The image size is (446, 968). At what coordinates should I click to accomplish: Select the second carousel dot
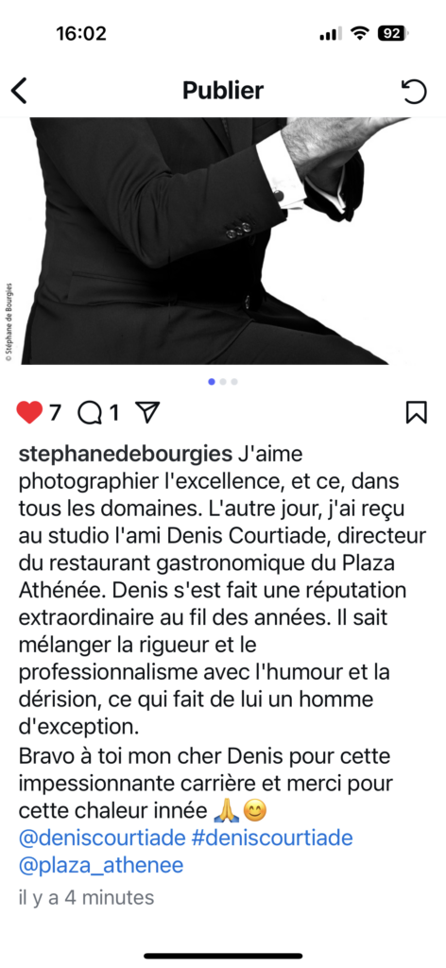point(223,382)
